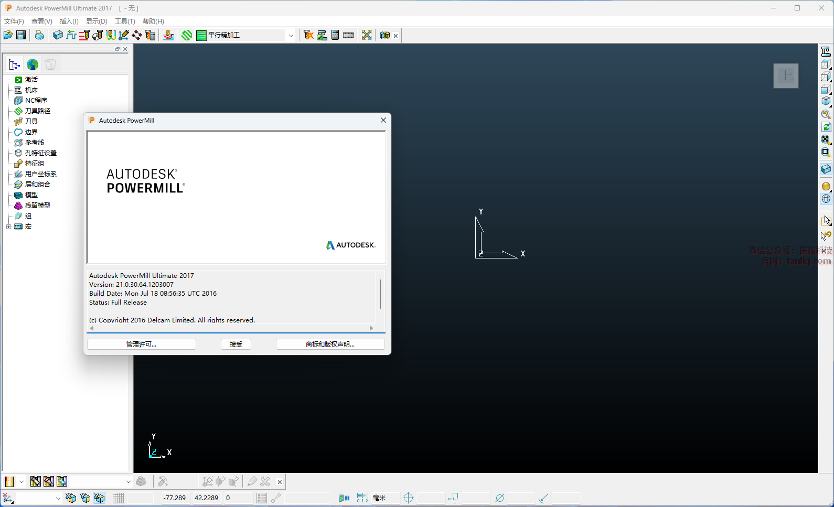Open the 平行精加工 strategy dropdown
This screenshot has height=507, width=834.
tap(291, 35)
